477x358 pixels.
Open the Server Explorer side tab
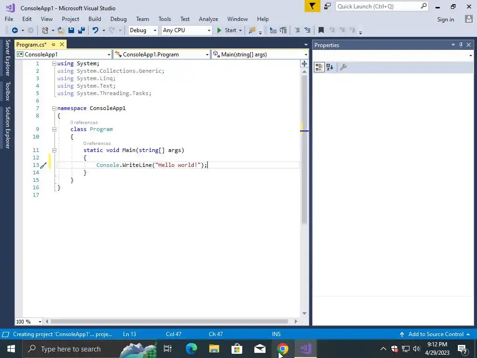(7, 58)
